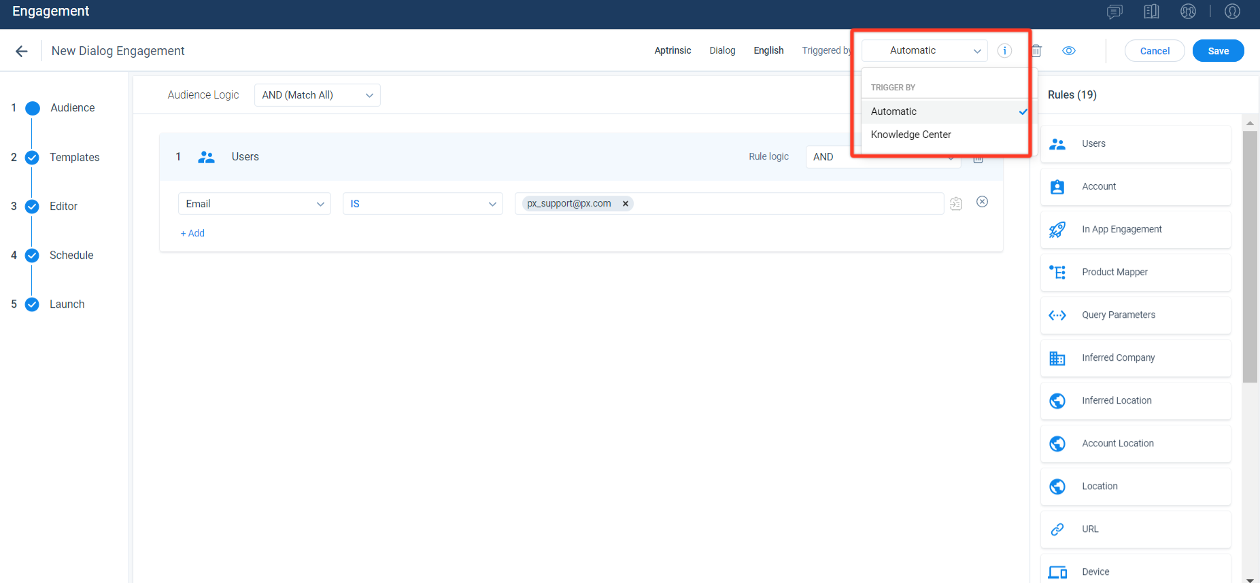Add the Device rule
Viewport: 1260px width, 583px height.
(x=1136, y=569)
